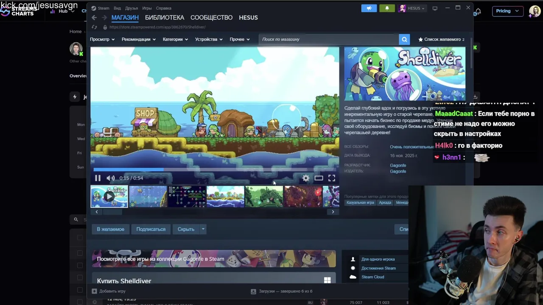Go back with the Steam back arrow
Screen dimensions: 543x305
click(x=94, y=17)
